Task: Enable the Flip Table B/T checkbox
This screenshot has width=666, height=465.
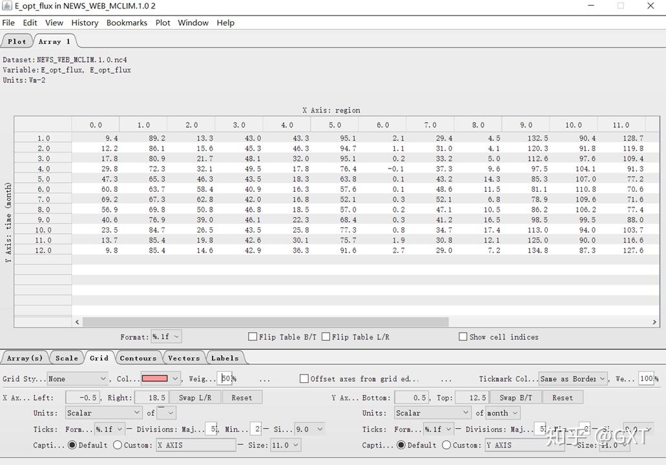Action: pos(253,336)
